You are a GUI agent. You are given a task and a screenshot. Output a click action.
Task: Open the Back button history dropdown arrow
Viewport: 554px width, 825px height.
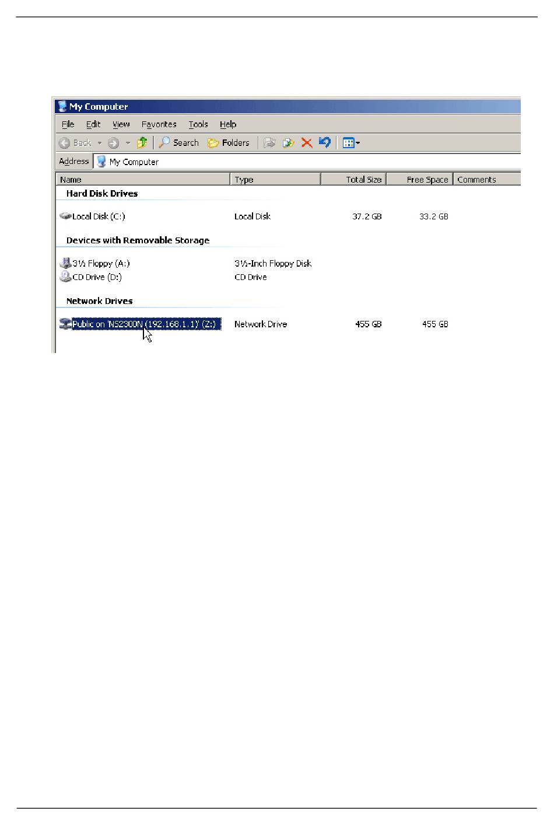tap(99, 143)
